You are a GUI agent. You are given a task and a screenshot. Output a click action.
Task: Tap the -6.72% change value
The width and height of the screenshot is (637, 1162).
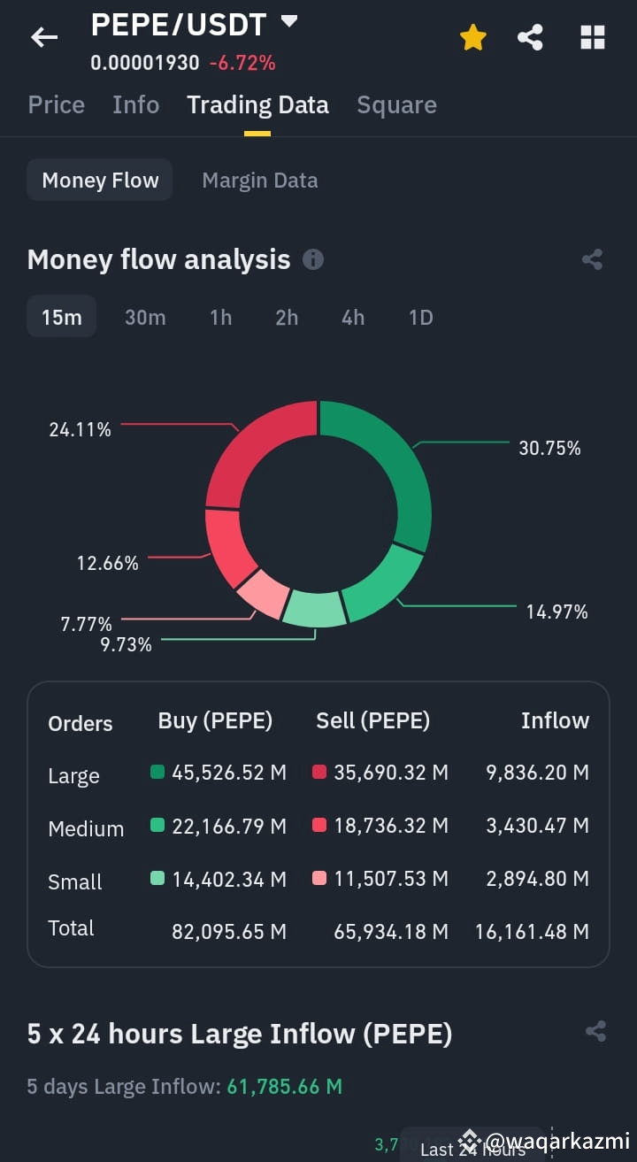[242, 63]
